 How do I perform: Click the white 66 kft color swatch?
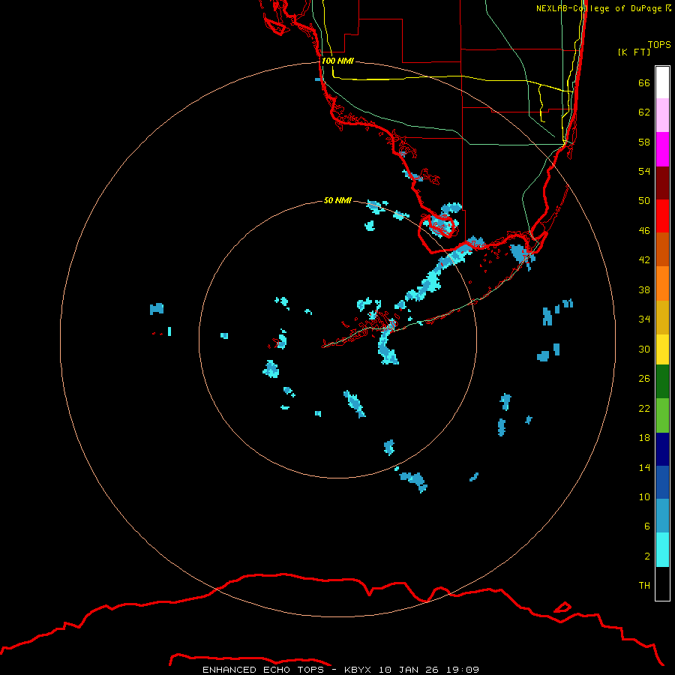tap(662, 82)
